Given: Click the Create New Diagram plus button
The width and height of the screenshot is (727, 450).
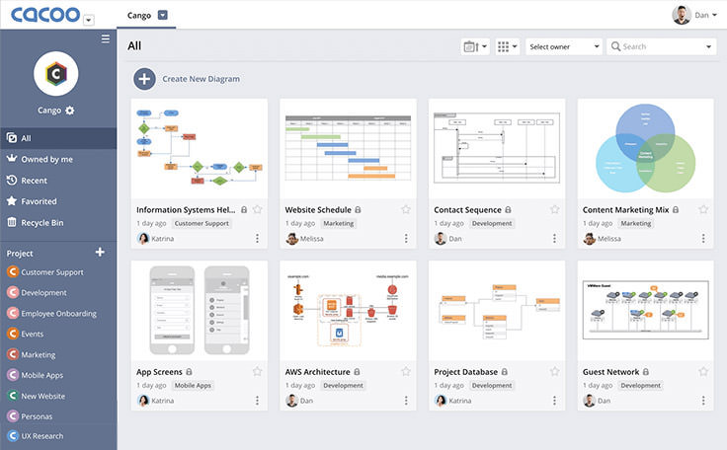Looking at the screenshot, I should (144, 79).
